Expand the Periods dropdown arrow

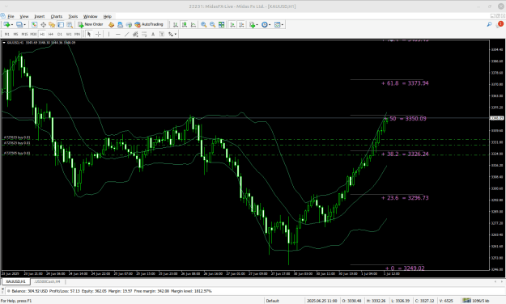coord(270,24)
